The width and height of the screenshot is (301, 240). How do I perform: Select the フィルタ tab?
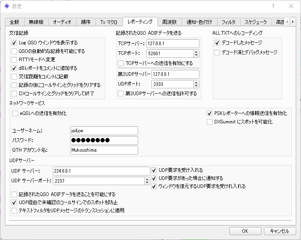[228, 22]
